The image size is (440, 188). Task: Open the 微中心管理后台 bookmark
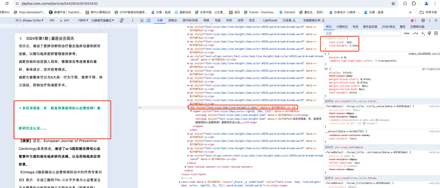[x=98, y=12]
